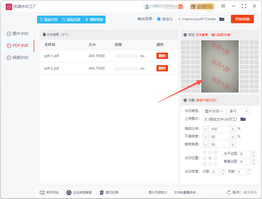Click the pdf-2.pdf progress bar
The height and width of the screenshot is (199, 262).
coord(126,69)
